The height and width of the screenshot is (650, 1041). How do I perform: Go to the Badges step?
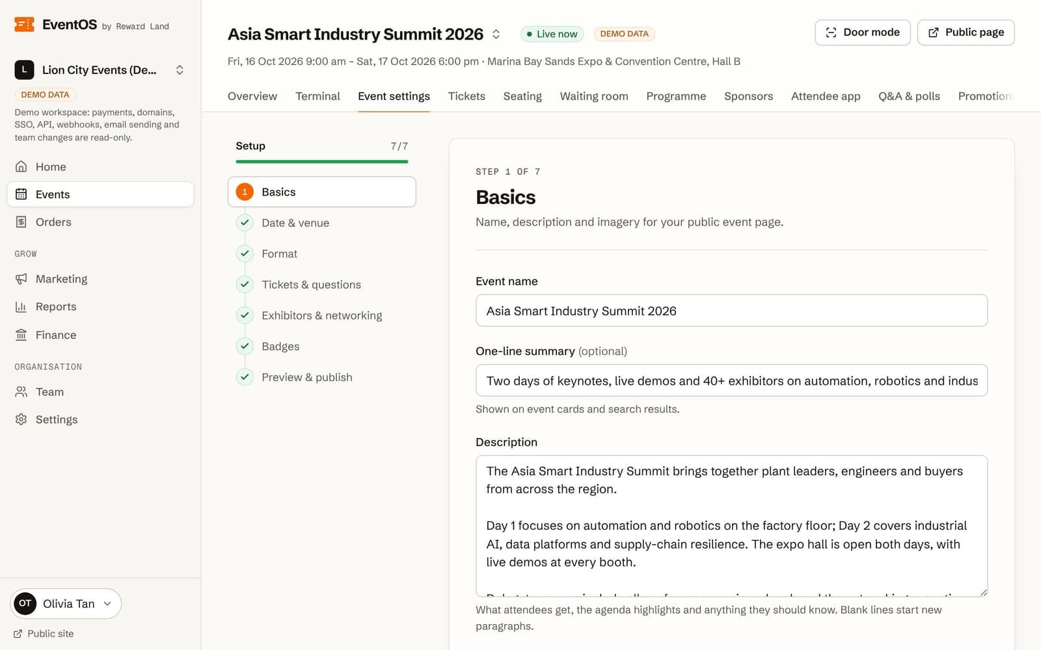[x=322, y=346]
